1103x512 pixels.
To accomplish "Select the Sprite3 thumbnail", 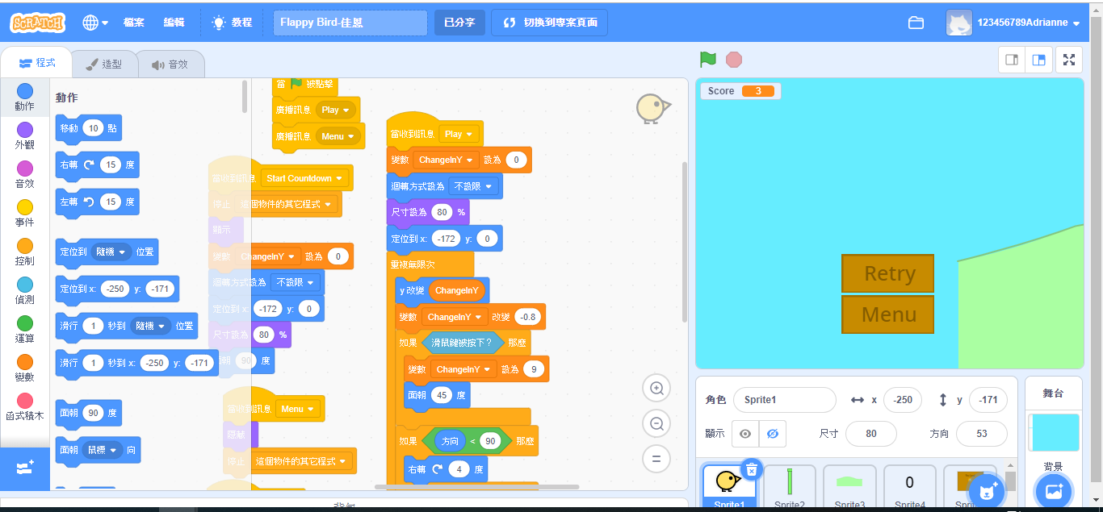I will click(x=849, y=486).
